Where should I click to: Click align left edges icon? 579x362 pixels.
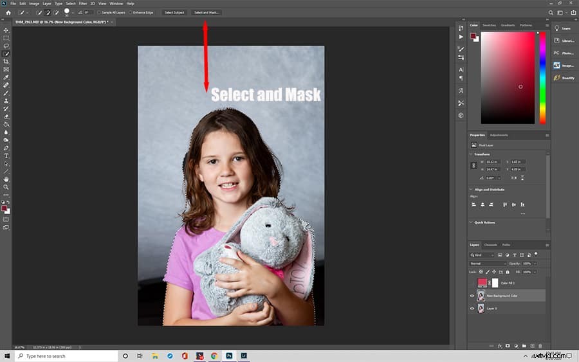point(473,204)
